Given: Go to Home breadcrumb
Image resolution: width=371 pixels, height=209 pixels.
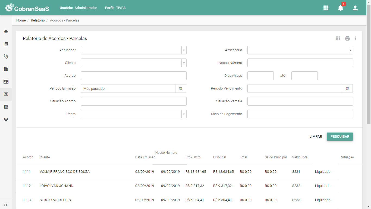Looking at the screenshot, I should click(21, 20).
